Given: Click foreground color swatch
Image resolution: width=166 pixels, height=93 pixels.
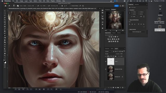Looking at the screenshot, I should point(4,61).
